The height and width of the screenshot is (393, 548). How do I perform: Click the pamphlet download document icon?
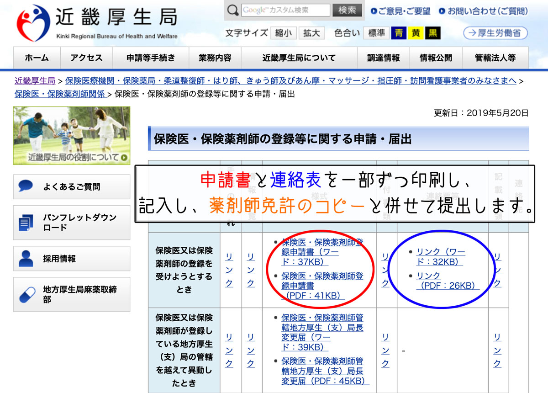26,223
